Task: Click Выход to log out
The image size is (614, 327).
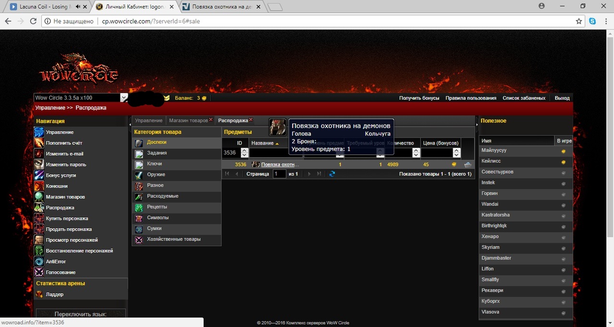Action: click(562, 98)
